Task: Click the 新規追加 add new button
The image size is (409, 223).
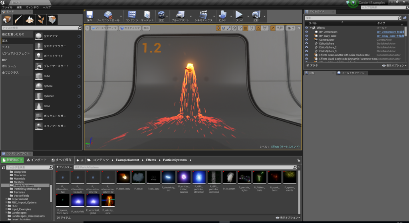Action: 13,160
